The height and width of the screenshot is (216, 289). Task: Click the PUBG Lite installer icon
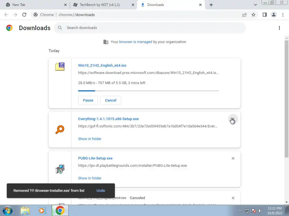tap(60, 169)
